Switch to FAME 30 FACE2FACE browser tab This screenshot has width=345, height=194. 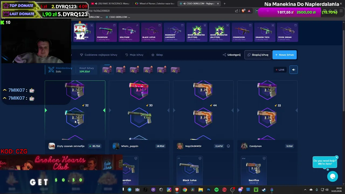(x=110, y=4)
